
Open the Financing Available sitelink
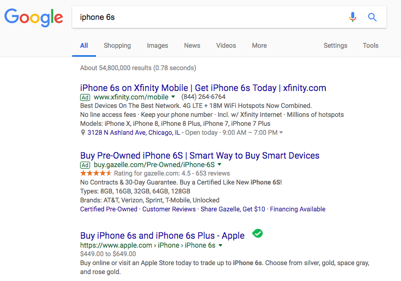point(298,209)
